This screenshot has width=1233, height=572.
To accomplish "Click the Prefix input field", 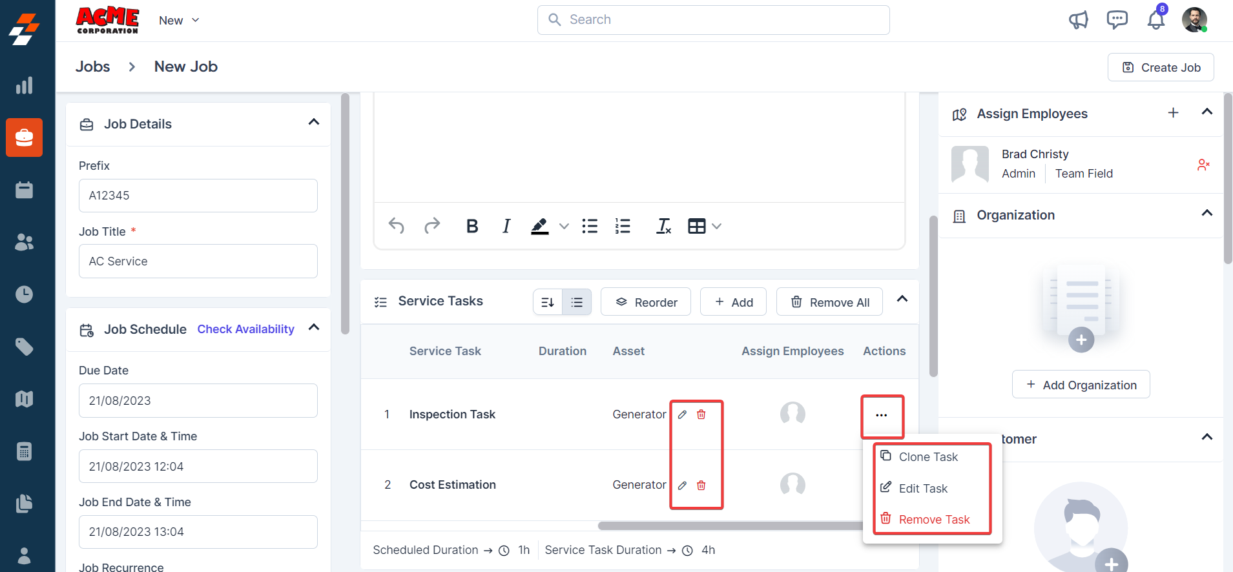I will pos(198,196).
